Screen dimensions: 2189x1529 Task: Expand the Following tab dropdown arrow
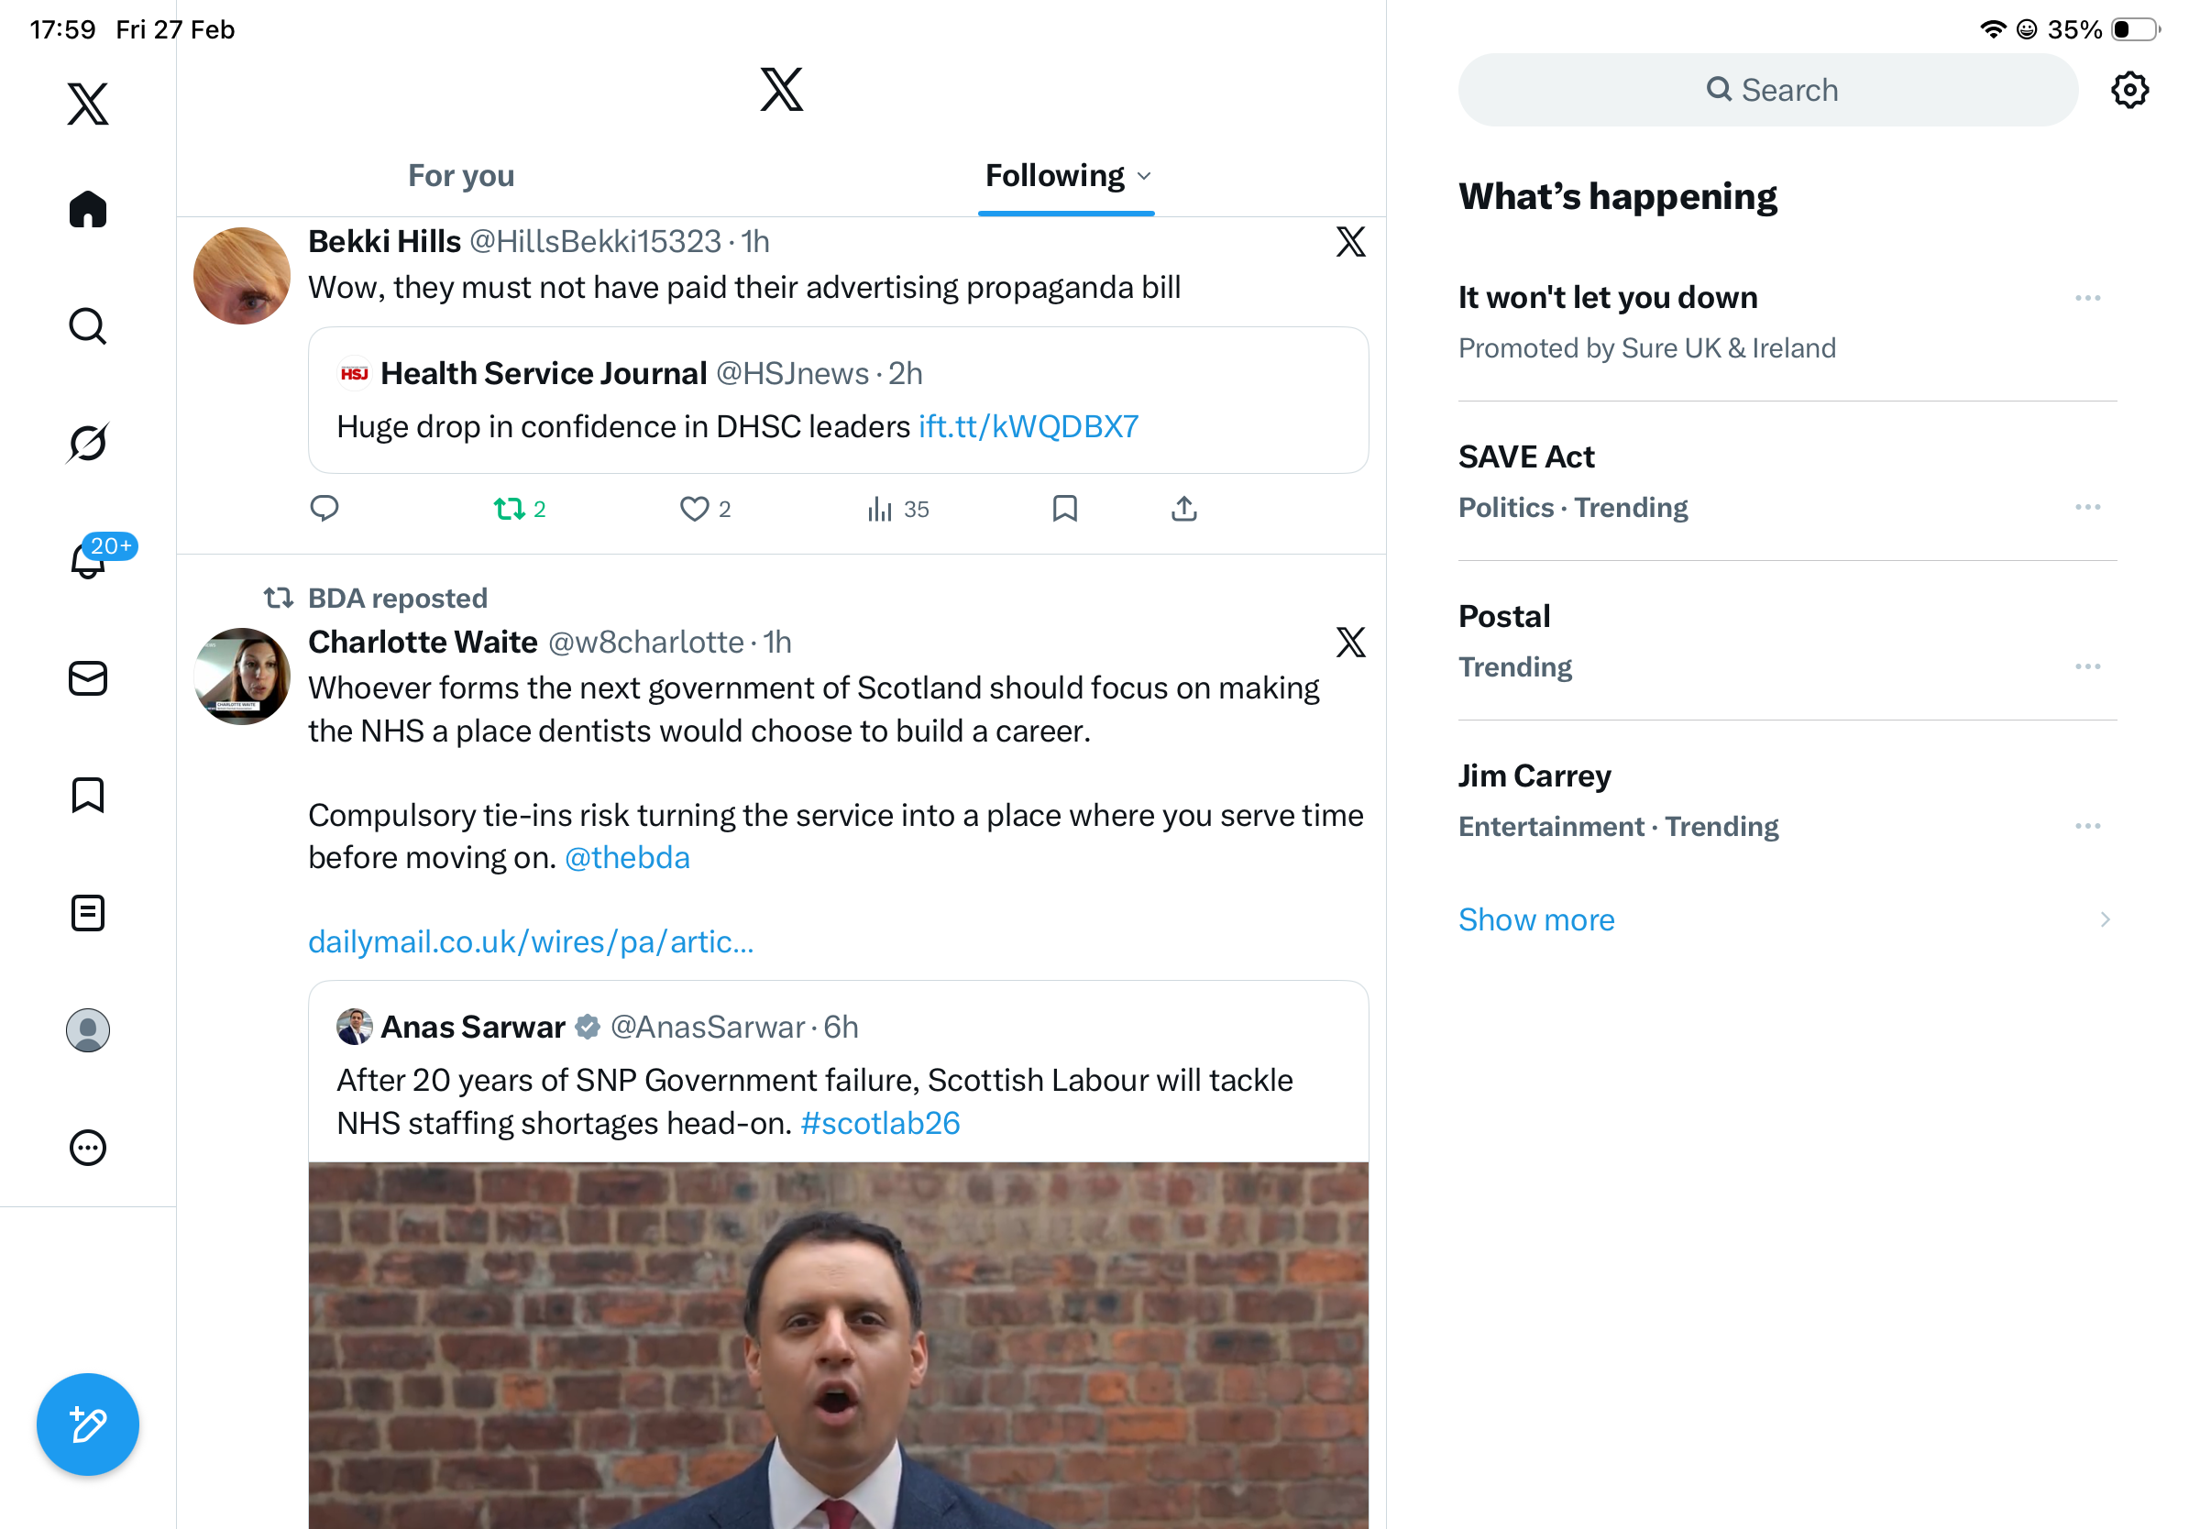[1144, 176]
